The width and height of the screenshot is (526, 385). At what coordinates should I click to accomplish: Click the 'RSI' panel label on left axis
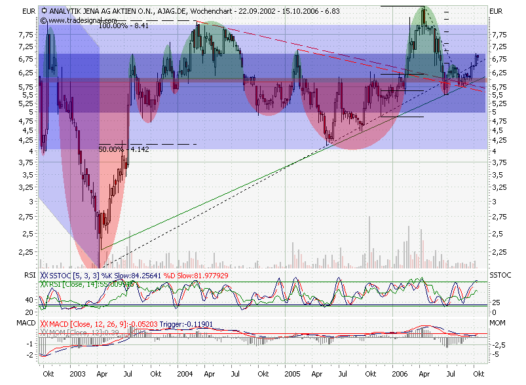30,276
